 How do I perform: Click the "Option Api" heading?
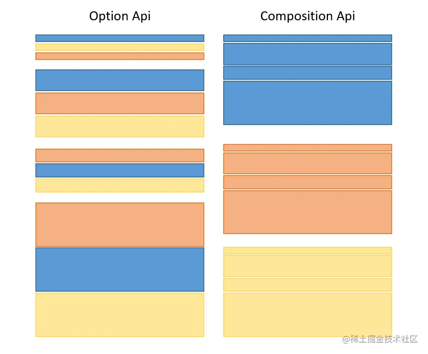click(x=120, y=16)
